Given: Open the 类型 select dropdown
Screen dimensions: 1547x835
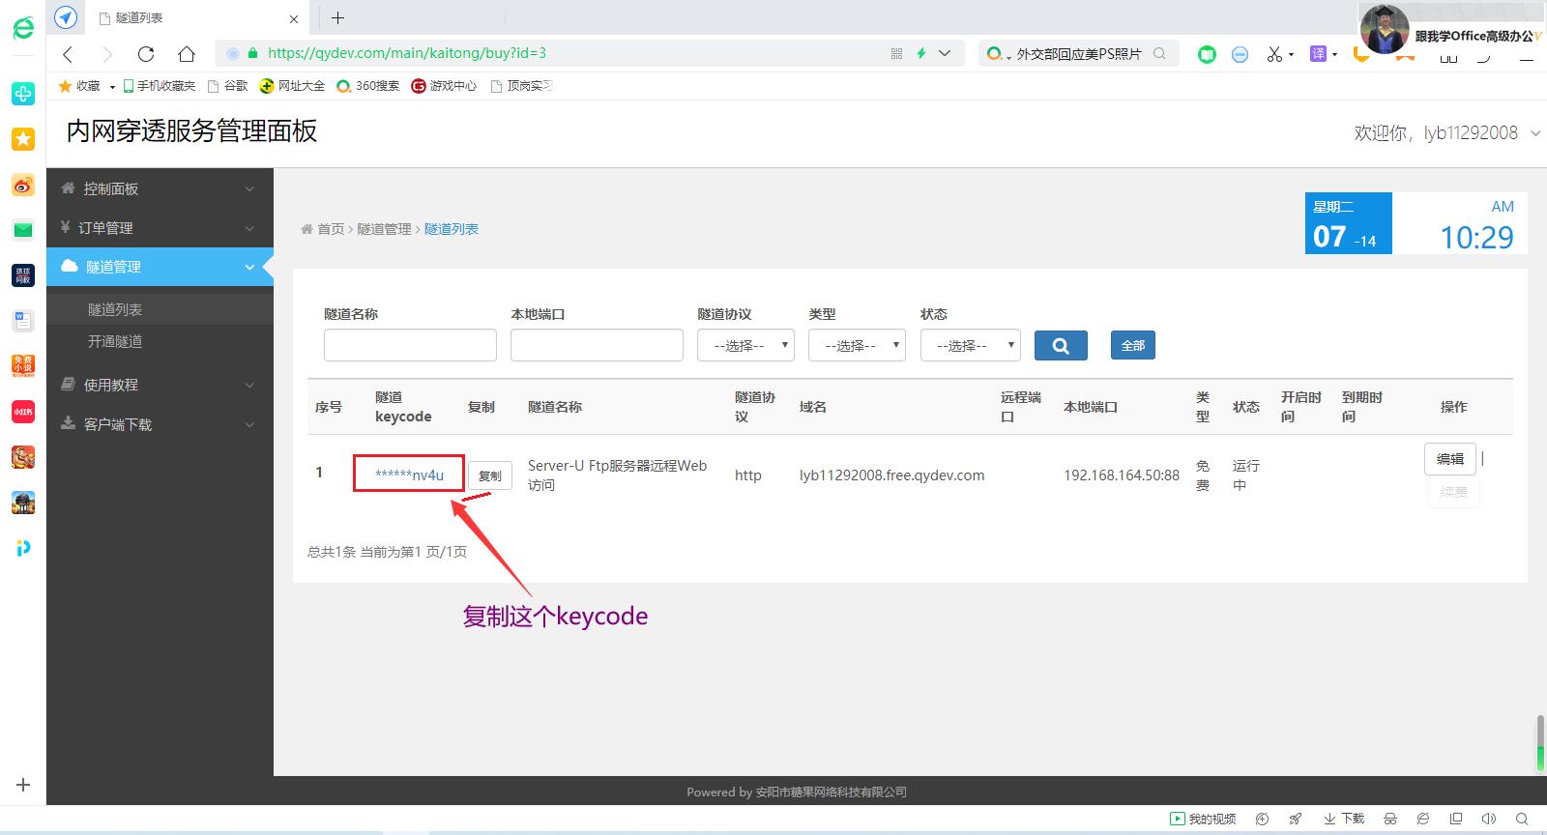Looking at the screenshot, I should pyautogui.click(x=857, y=345).
